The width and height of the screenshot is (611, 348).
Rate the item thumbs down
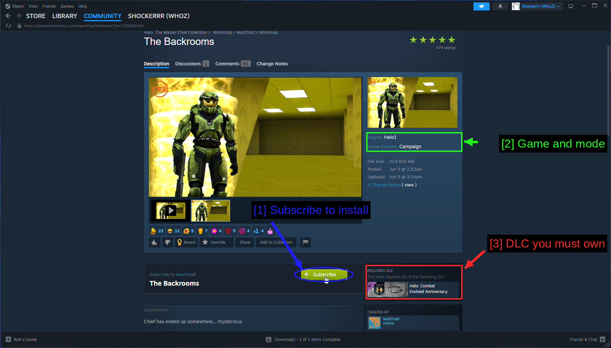click(167, 242)
